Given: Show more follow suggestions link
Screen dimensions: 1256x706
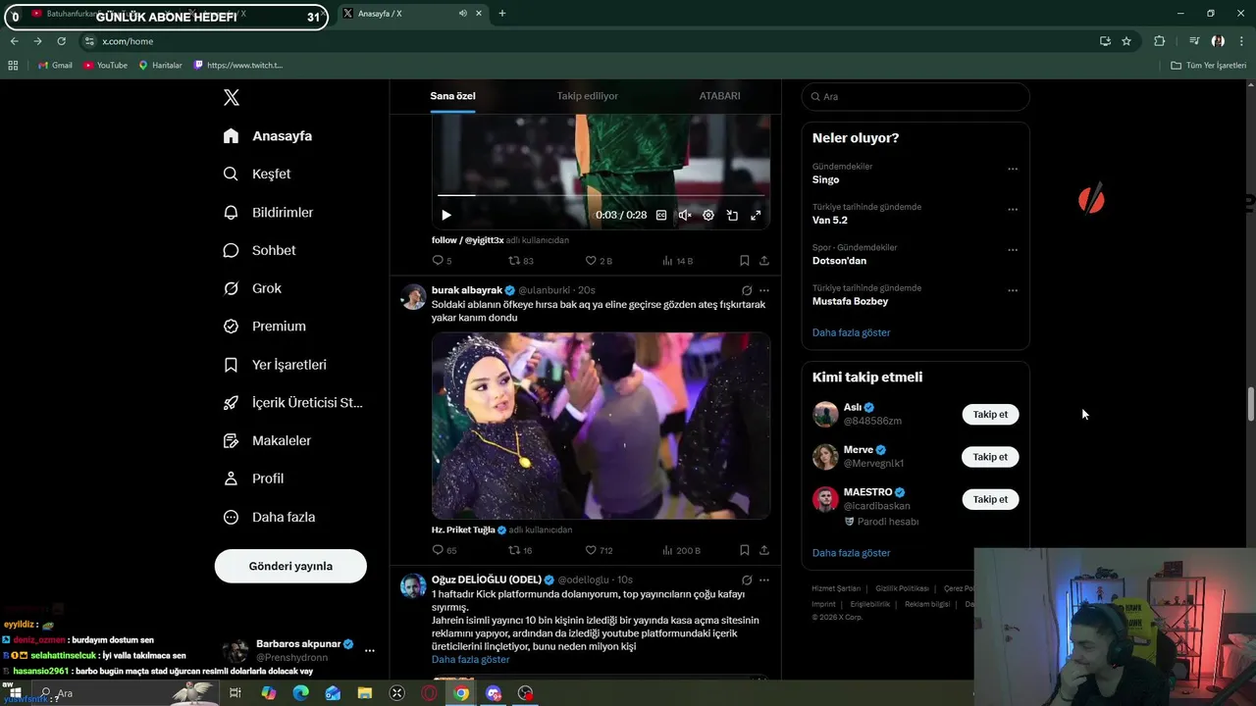Looking at the screenshot, I should coord(851,553).
